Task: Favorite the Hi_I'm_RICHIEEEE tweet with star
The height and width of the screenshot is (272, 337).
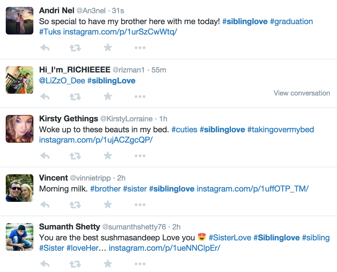Action: [x=108, y=97]
